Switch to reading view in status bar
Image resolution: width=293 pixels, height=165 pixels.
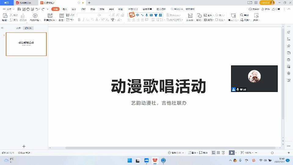223,152
